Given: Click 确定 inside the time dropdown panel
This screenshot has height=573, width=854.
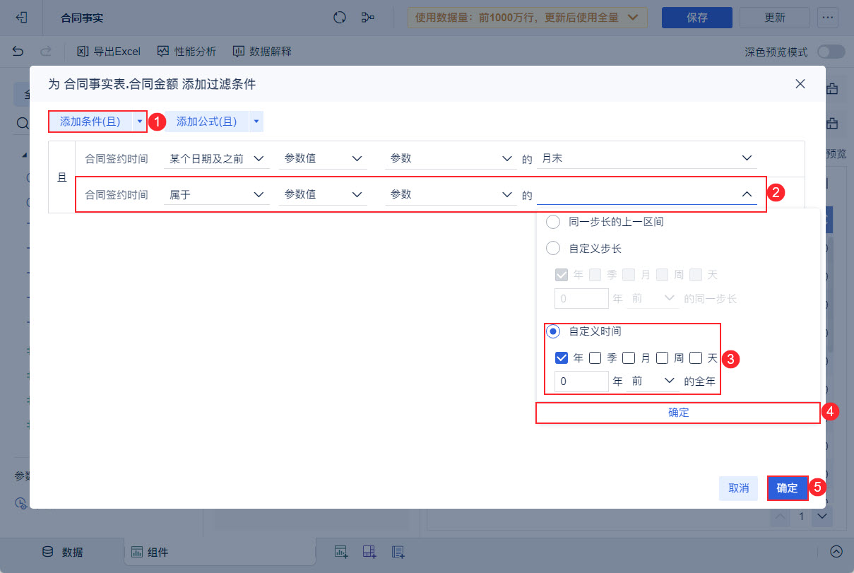Looking at the screenshot, I should [x=678, y=413].
